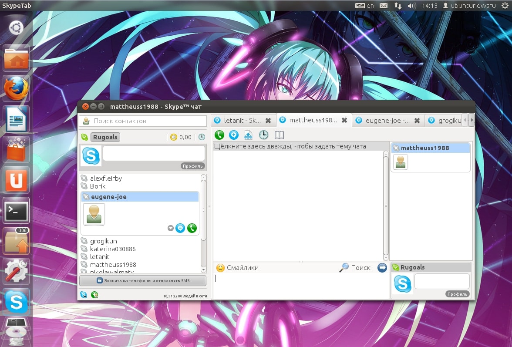Click the tab bar scroll-left arrow
Image resolution: width=512 pixels, height=347 pixels.
466,120
